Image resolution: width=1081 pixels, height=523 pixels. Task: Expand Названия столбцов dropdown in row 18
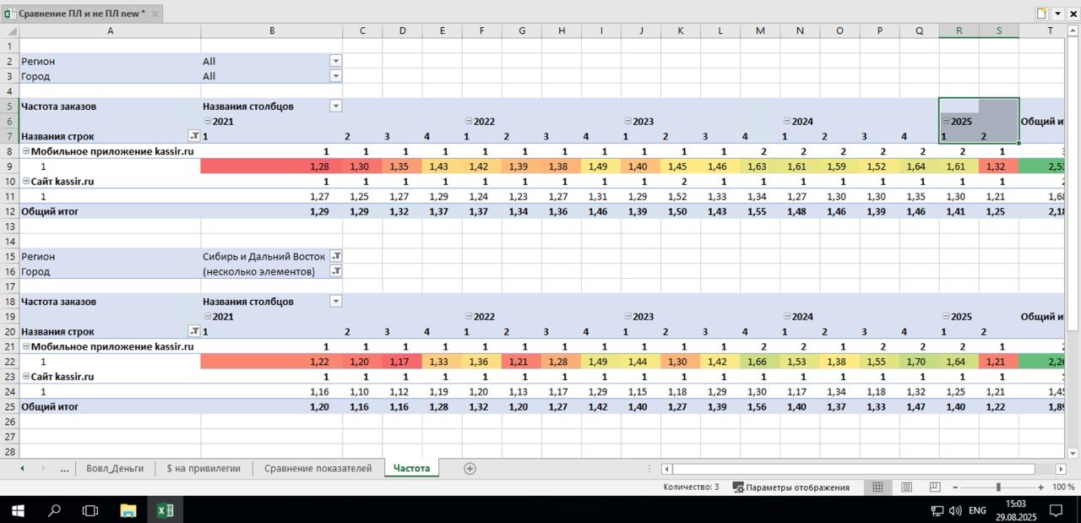[x=335, y=302]
